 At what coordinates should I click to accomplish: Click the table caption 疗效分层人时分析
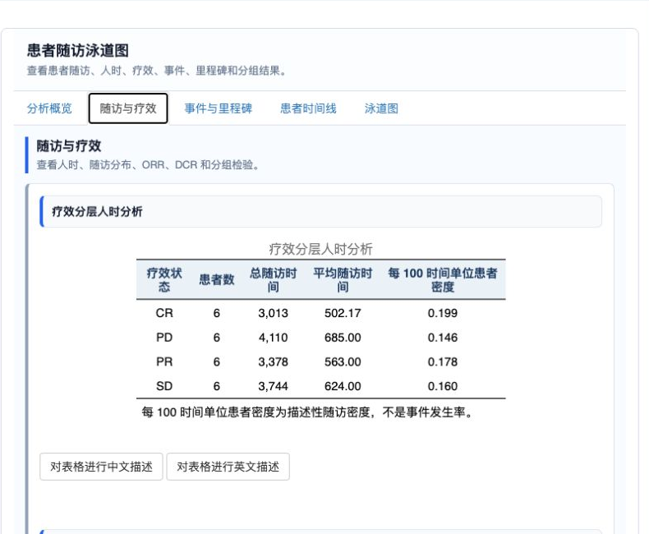(320, 249)
